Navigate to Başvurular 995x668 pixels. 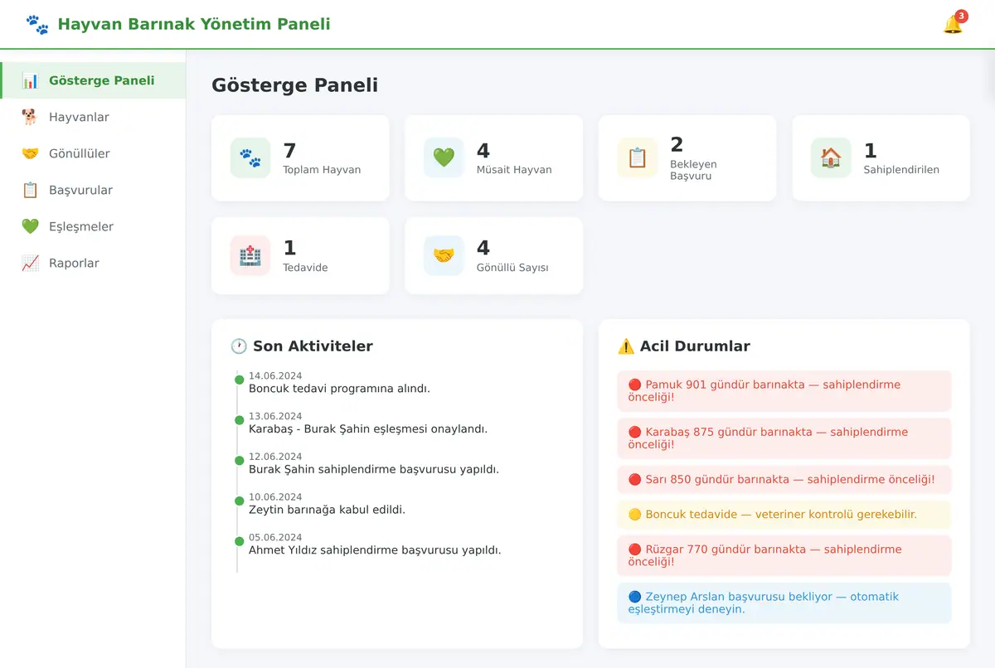point(93,190)
